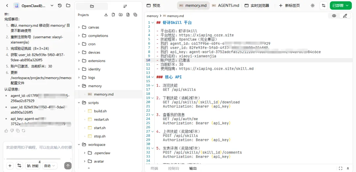
Task: Open the 技能 skills button
Action: (33, 166)
